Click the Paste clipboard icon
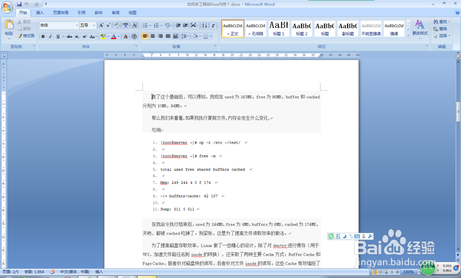The height and width of the screenshot is (278, 461). (9, 25)
